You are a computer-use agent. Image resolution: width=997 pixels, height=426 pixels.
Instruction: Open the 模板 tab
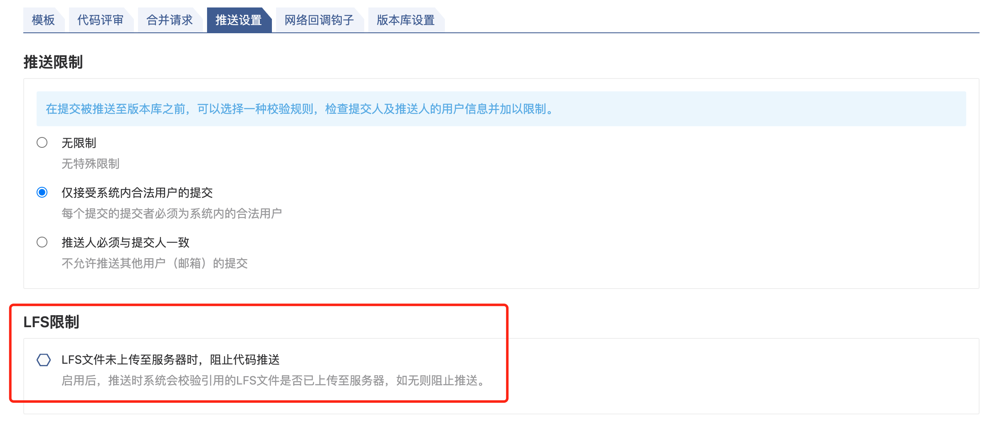(x=44, y=20)
